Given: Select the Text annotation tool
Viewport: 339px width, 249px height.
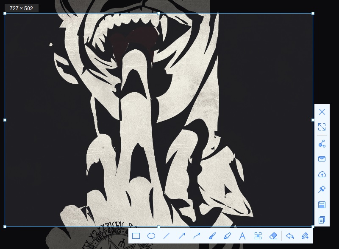Looking at the screenshot, I should (x=242, y=236).
